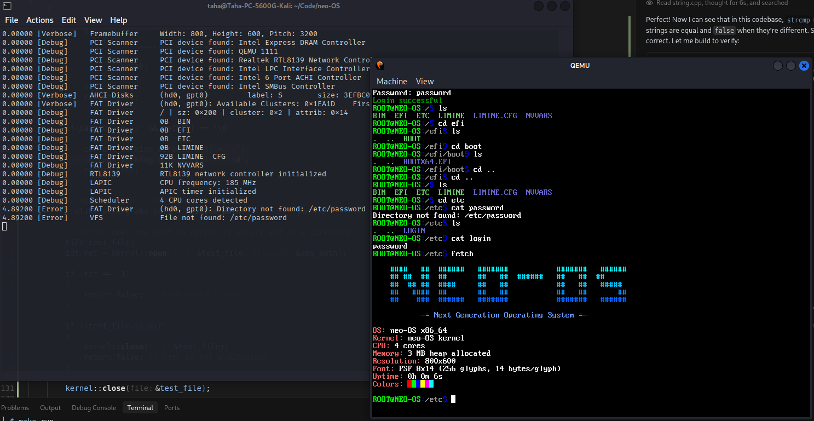Click 'Font: PSF 8x14' line in QEMU
Image resolution: width=814 pixels, height=421 pixels.
[x=466, y=368]
